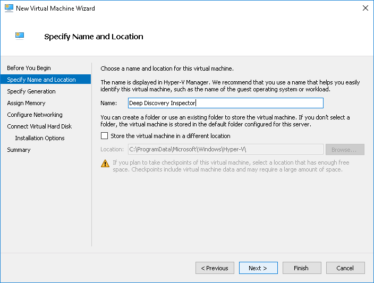Click the virtual machine icon in the header
Viewport: 374px width, 283px height.
pos(20,36)
